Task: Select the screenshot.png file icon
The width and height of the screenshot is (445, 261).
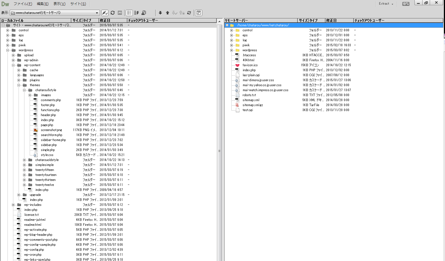Action: [36, 130]
